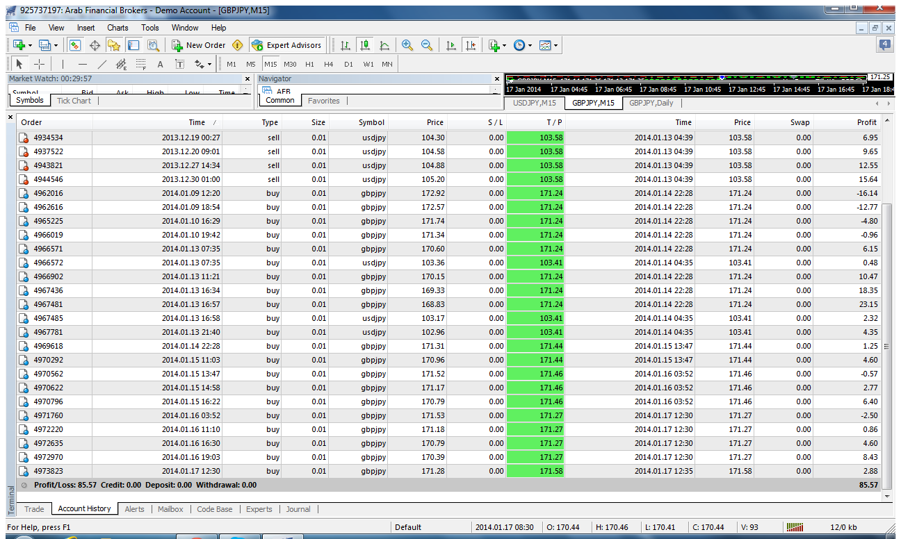The width and height of the screenshot is (901, 539).
Task: Toggle the Data Window crosshair-circle icon
Action: [95, 45]
